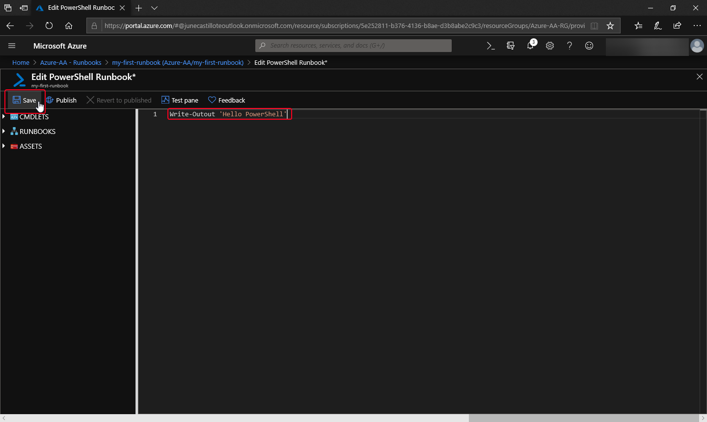
Task: Open the smiley feedback icon
Action: (x=589, y=45)
